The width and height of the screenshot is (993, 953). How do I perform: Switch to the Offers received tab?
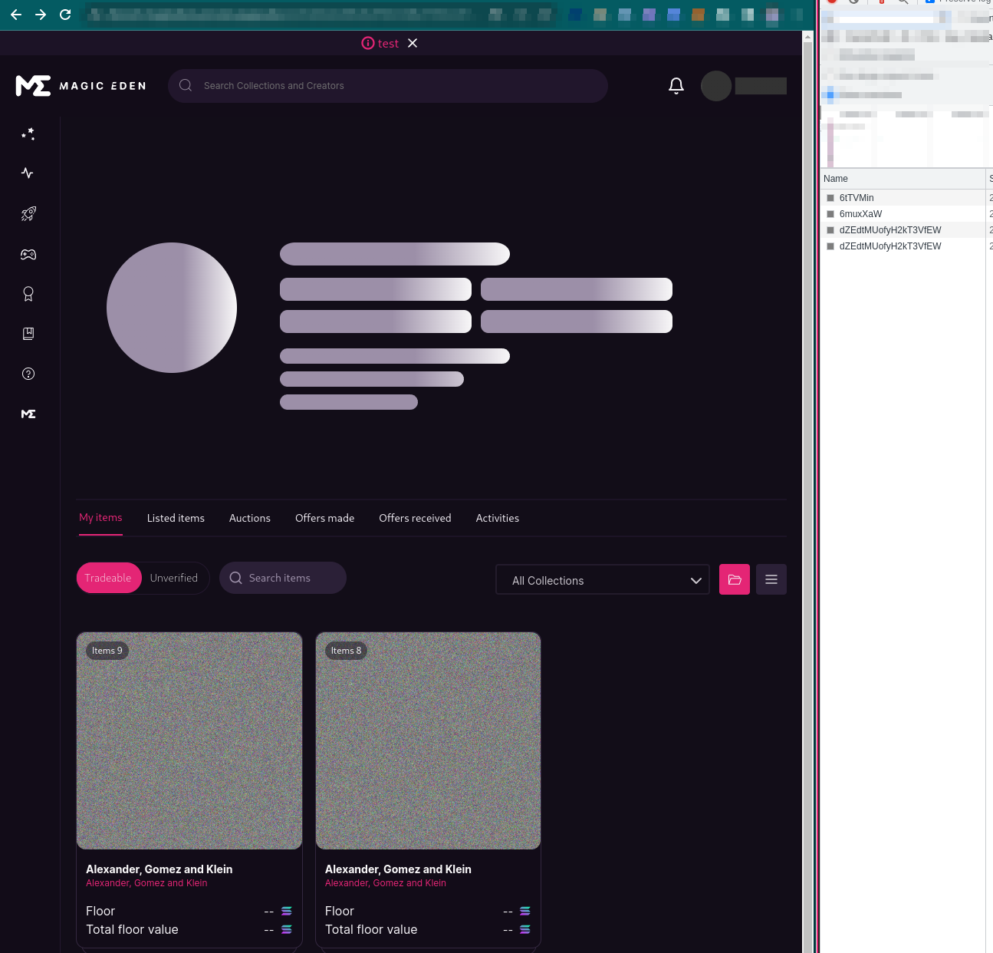pyautogui.click(x=415, y=519)
